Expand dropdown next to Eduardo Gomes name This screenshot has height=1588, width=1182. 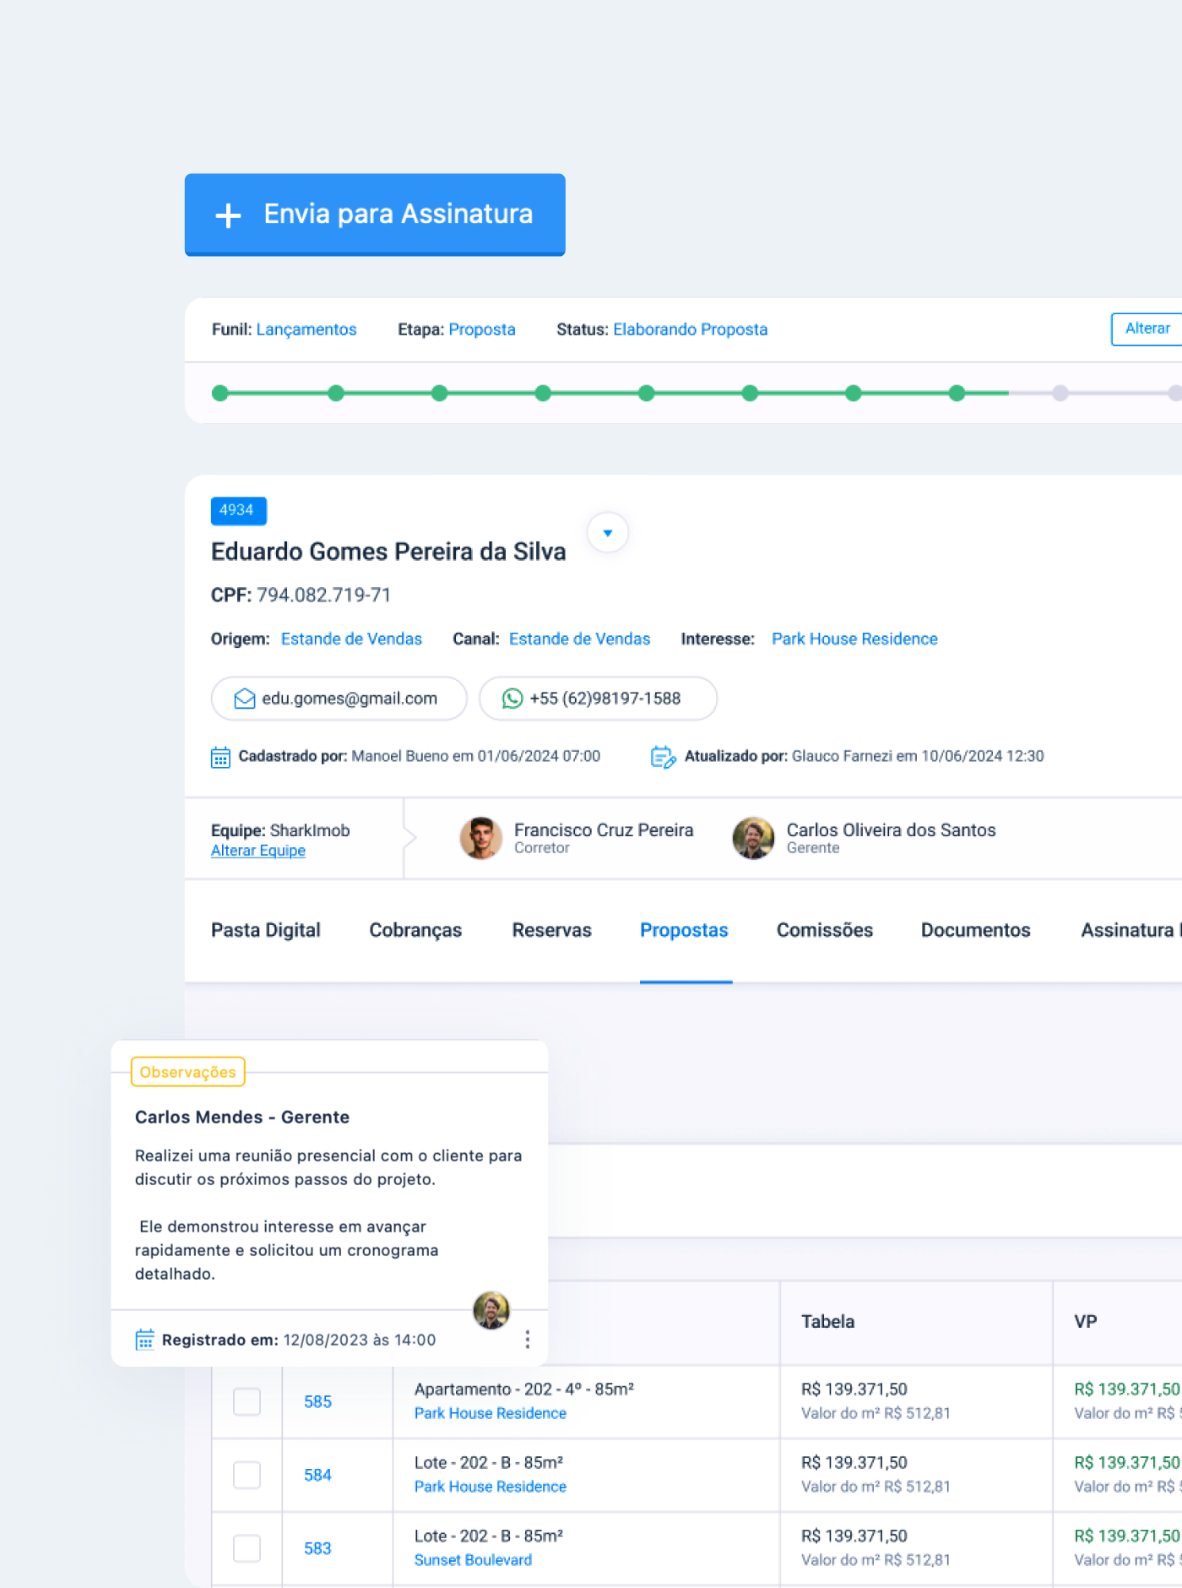point(608,533)
